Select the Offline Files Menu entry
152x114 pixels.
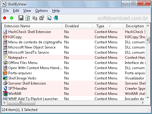point(23,63)
